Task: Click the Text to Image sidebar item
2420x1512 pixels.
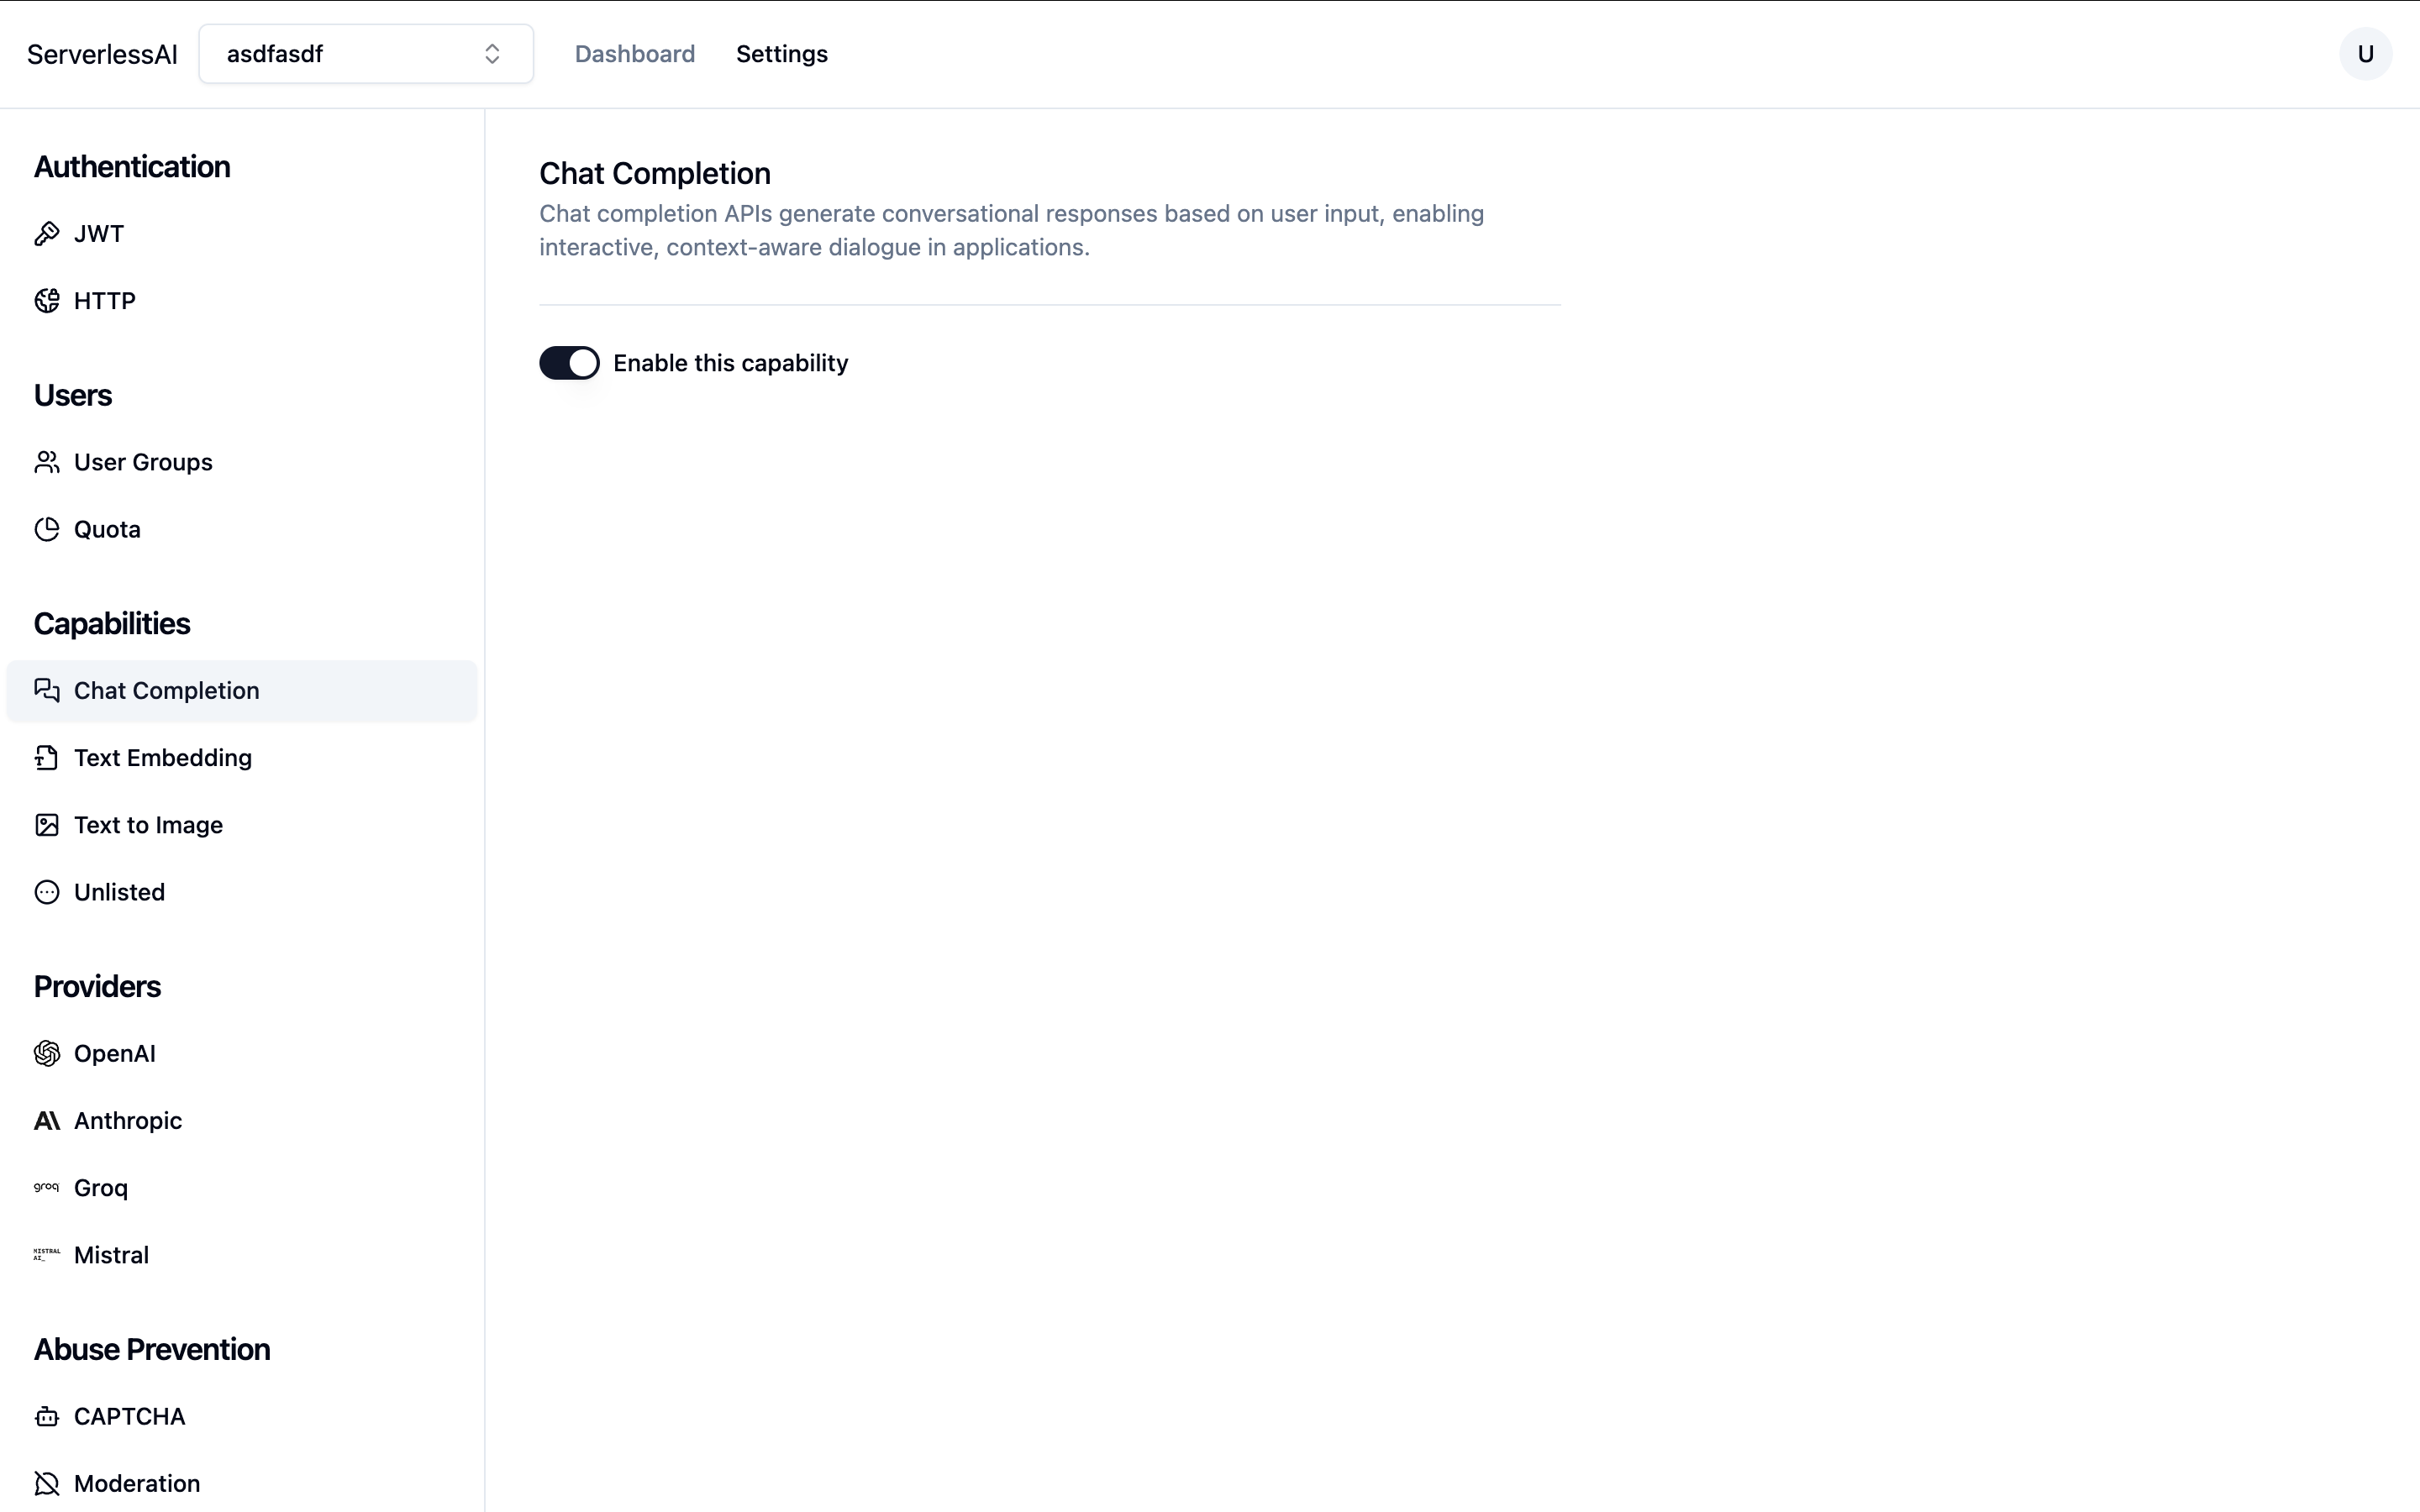Action: [148, 824]
